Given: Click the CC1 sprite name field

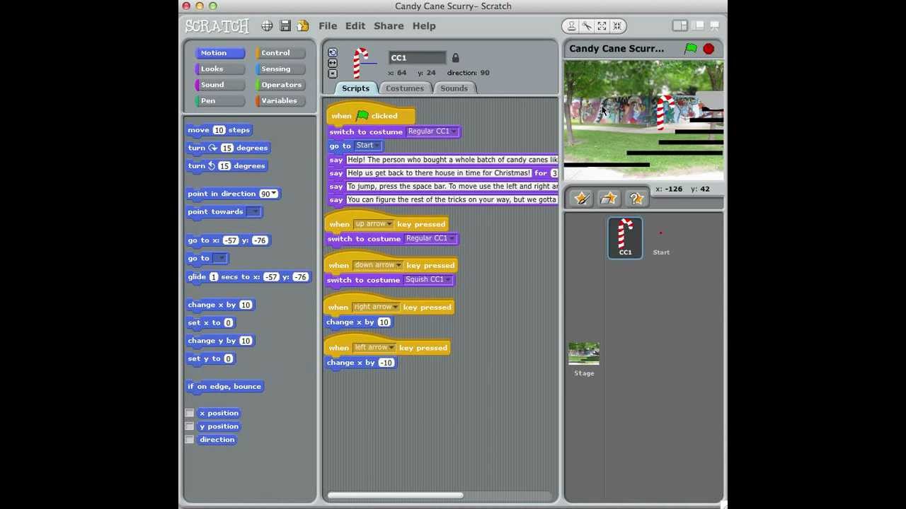Looking at the screenshot, I should 418,58.
